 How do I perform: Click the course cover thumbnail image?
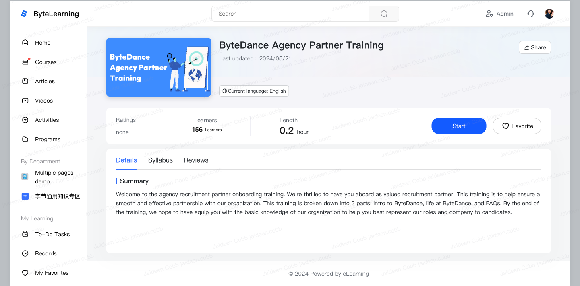tap(159, 67)
